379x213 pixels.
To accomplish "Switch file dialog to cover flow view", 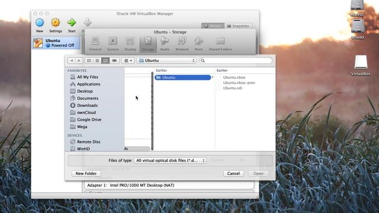I will 114,60.
